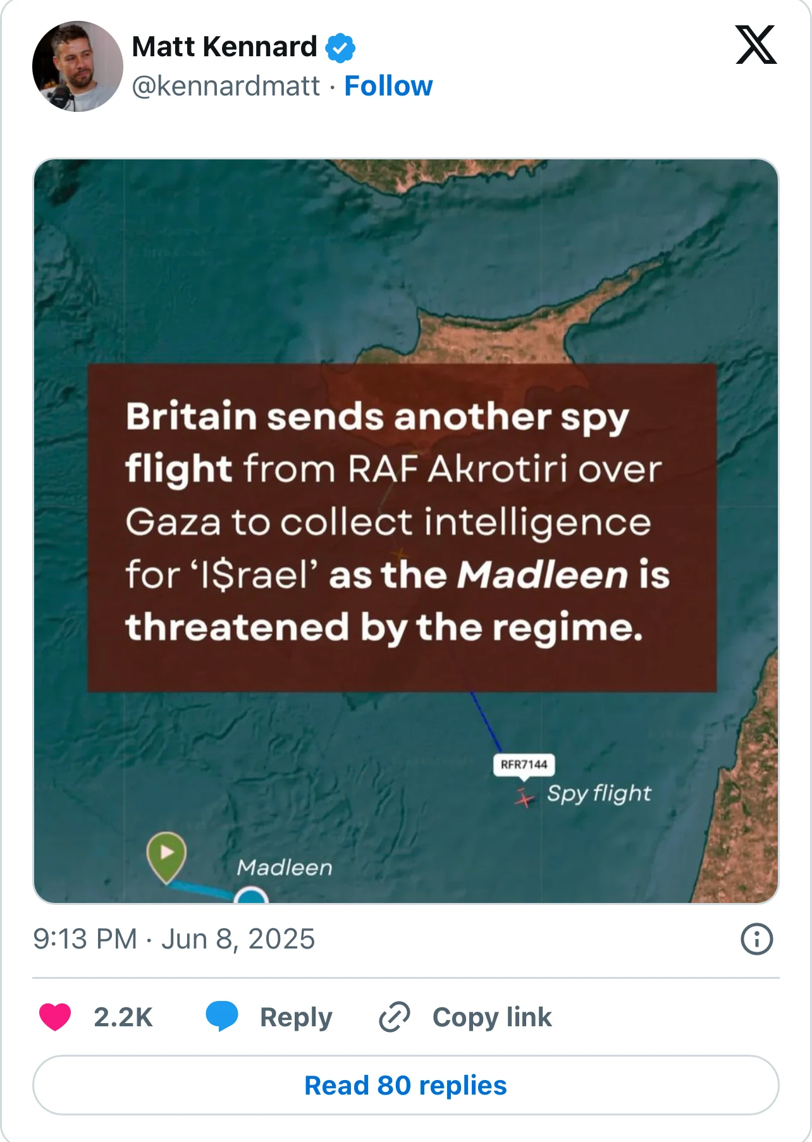Click the RFR7144 flight label

pos(524,764)
